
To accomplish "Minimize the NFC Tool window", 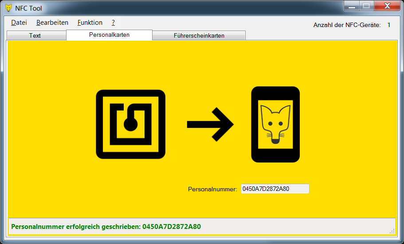I will click(352, 6).
